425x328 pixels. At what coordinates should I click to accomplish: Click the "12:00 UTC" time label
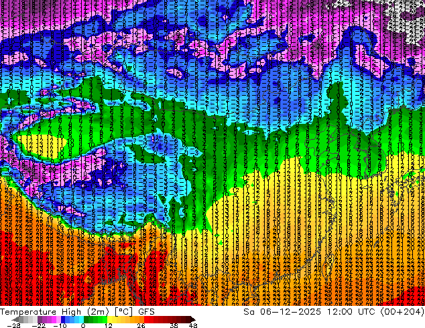tap(351, 312)
